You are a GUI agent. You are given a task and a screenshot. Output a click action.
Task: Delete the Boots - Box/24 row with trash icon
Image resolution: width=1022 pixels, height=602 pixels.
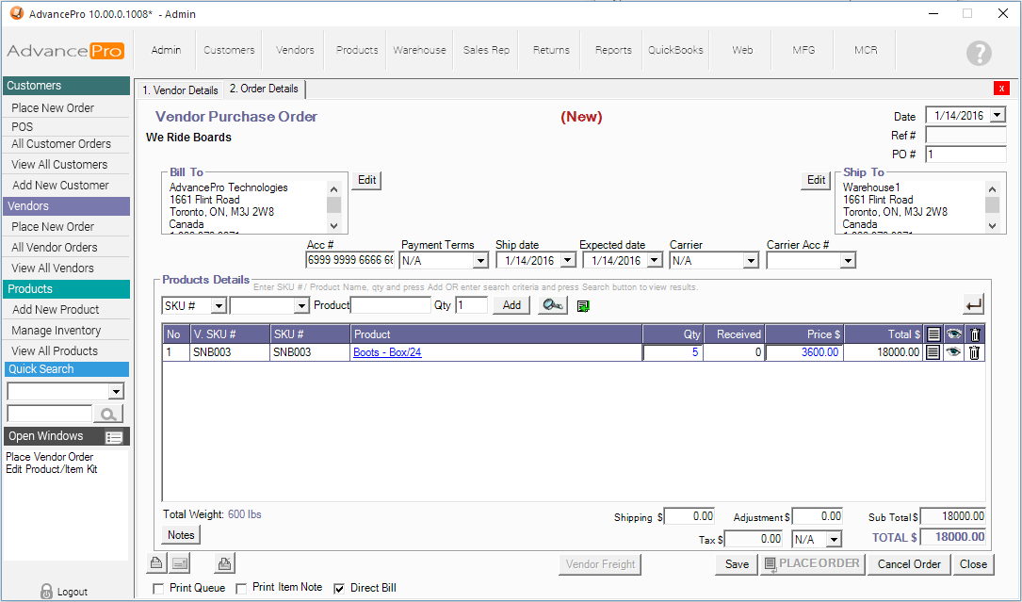click(x=975, y=352)
